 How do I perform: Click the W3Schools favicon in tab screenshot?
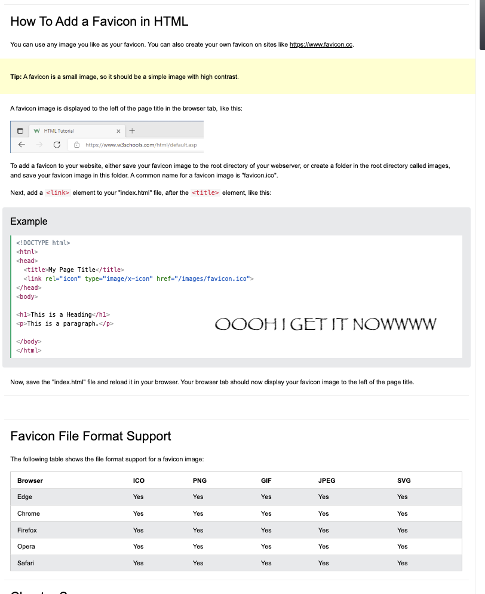click(x=37, y=130)
